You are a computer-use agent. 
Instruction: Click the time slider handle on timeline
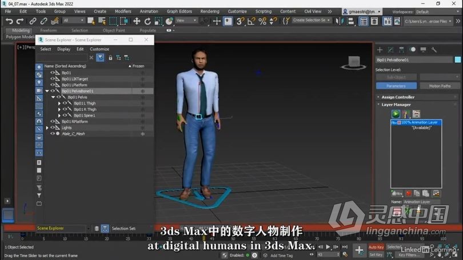[x=203, y=238]
